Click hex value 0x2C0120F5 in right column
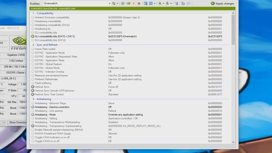Image resolution: width=272 pixels, height=153 pixels. (215, 36)
